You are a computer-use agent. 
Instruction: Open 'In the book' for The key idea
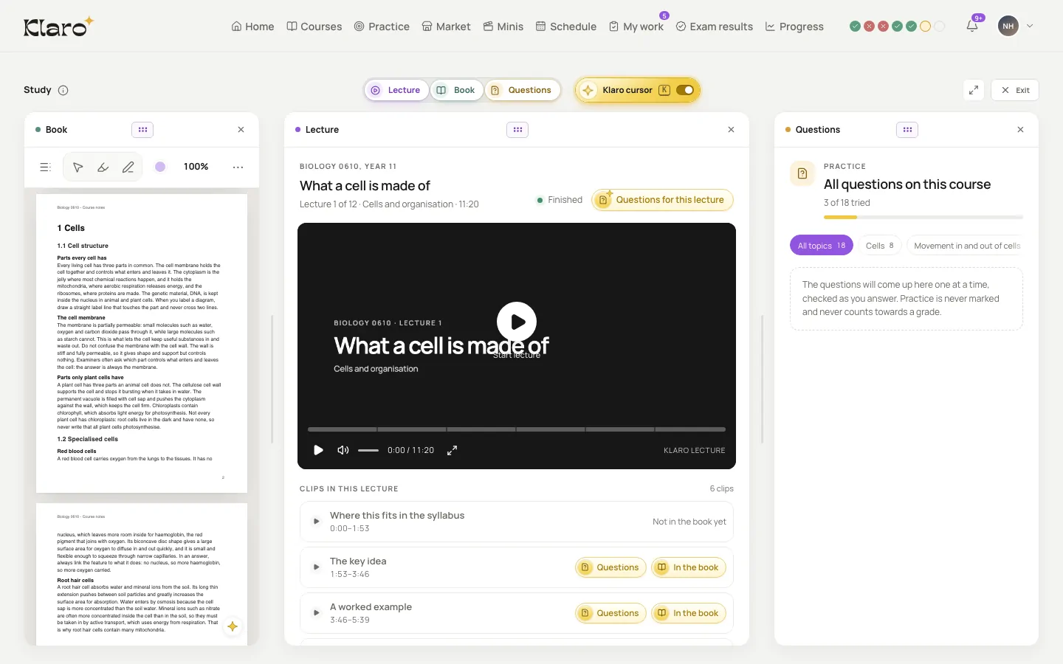point(689,567)
